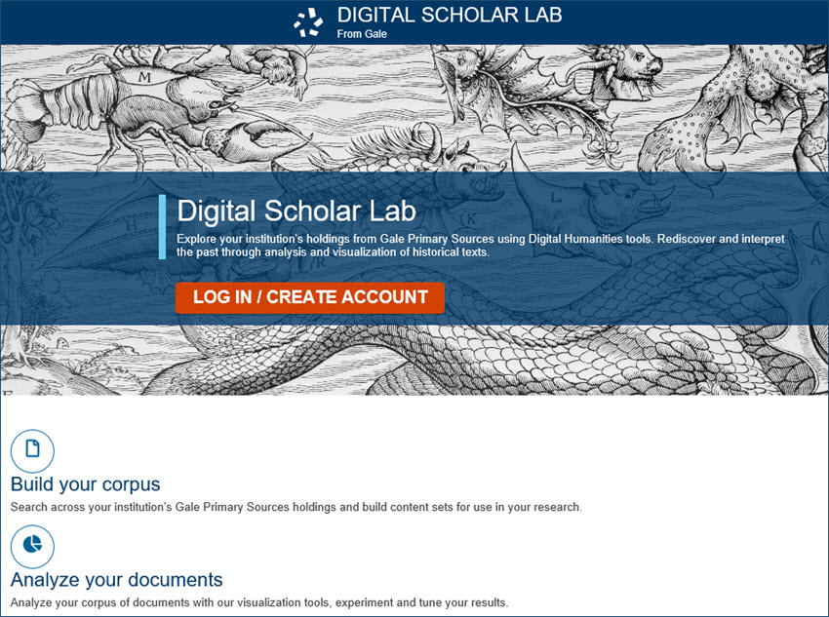
Task: Click the From Gale subtitle in header
Action: tap(362, 34)
